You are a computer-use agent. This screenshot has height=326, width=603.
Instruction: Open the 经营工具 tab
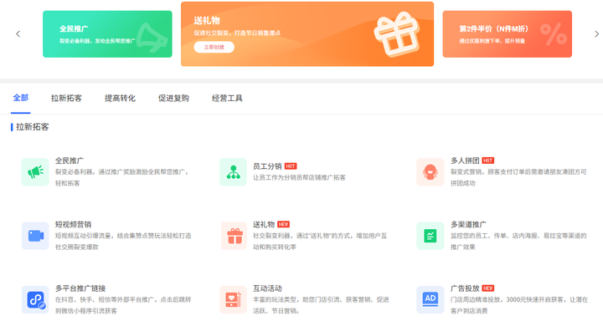[227, 99]
